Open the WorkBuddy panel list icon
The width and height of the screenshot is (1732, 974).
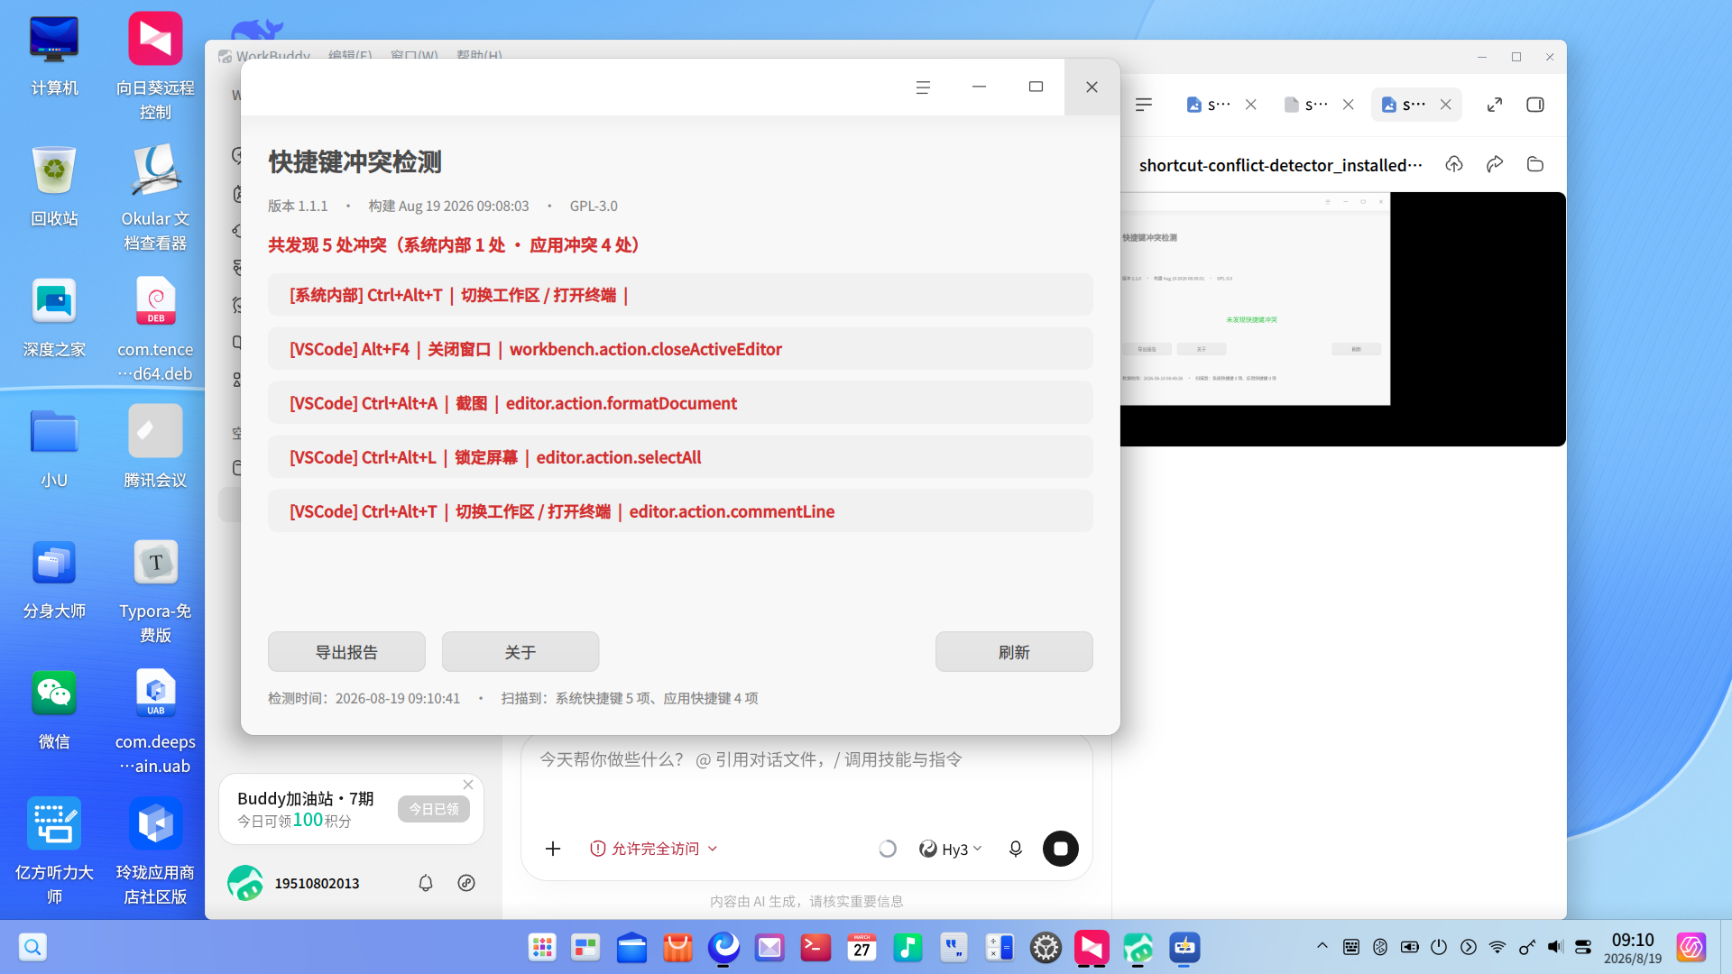point(1144,105)
